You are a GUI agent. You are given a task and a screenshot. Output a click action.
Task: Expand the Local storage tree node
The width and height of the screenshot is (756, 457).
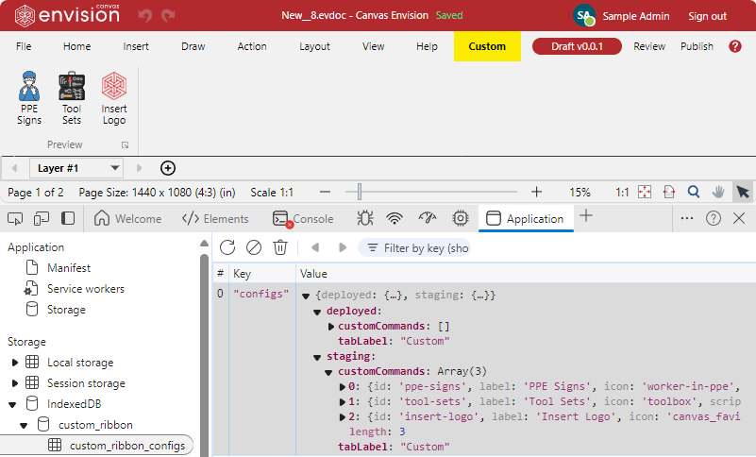15,363
